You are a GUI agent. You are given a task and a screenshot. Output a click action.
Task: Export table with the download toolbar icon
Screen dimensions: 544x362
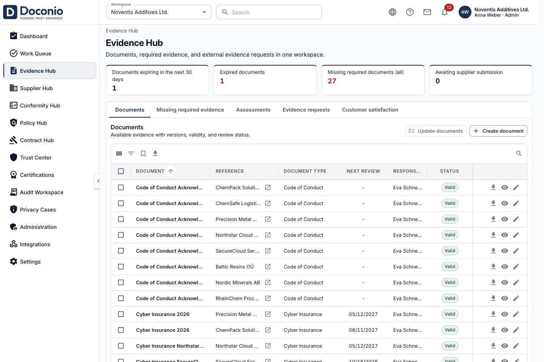pyautogui.click(x=155, y=153)
